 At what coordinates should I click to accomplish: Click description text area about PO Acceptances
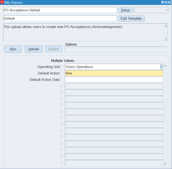(x=84, y=32)
